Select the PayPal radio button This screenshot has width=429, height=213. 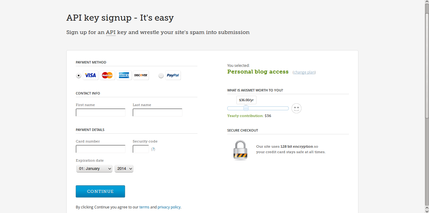[161, 76]
